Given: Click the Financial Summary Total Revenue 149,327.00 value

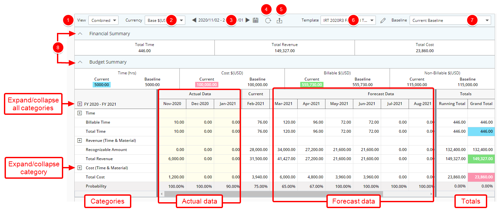Looking at the screenshot, I should [285, 51].
